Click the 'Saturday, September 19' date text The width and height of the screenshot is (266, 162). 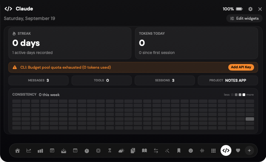pyautogui.click(x=30, y=19)
